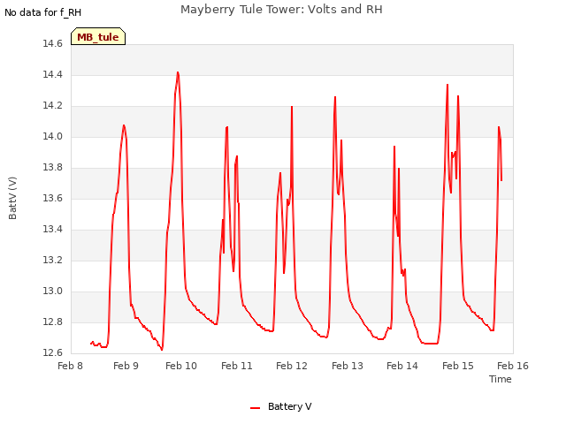
Task: Click the Feb 8 date tick label
Action: point(71,366)
